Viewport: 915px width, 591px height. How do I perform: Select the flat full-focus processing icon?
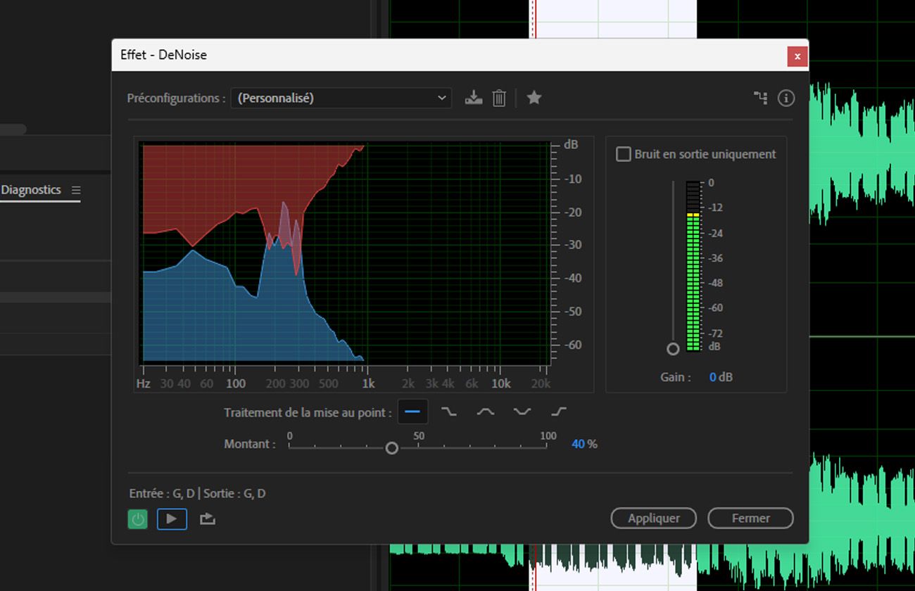pos(412,412)
